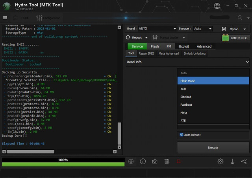Open the settings gear icon
The image size is (252, 178).
pos(220,161)
